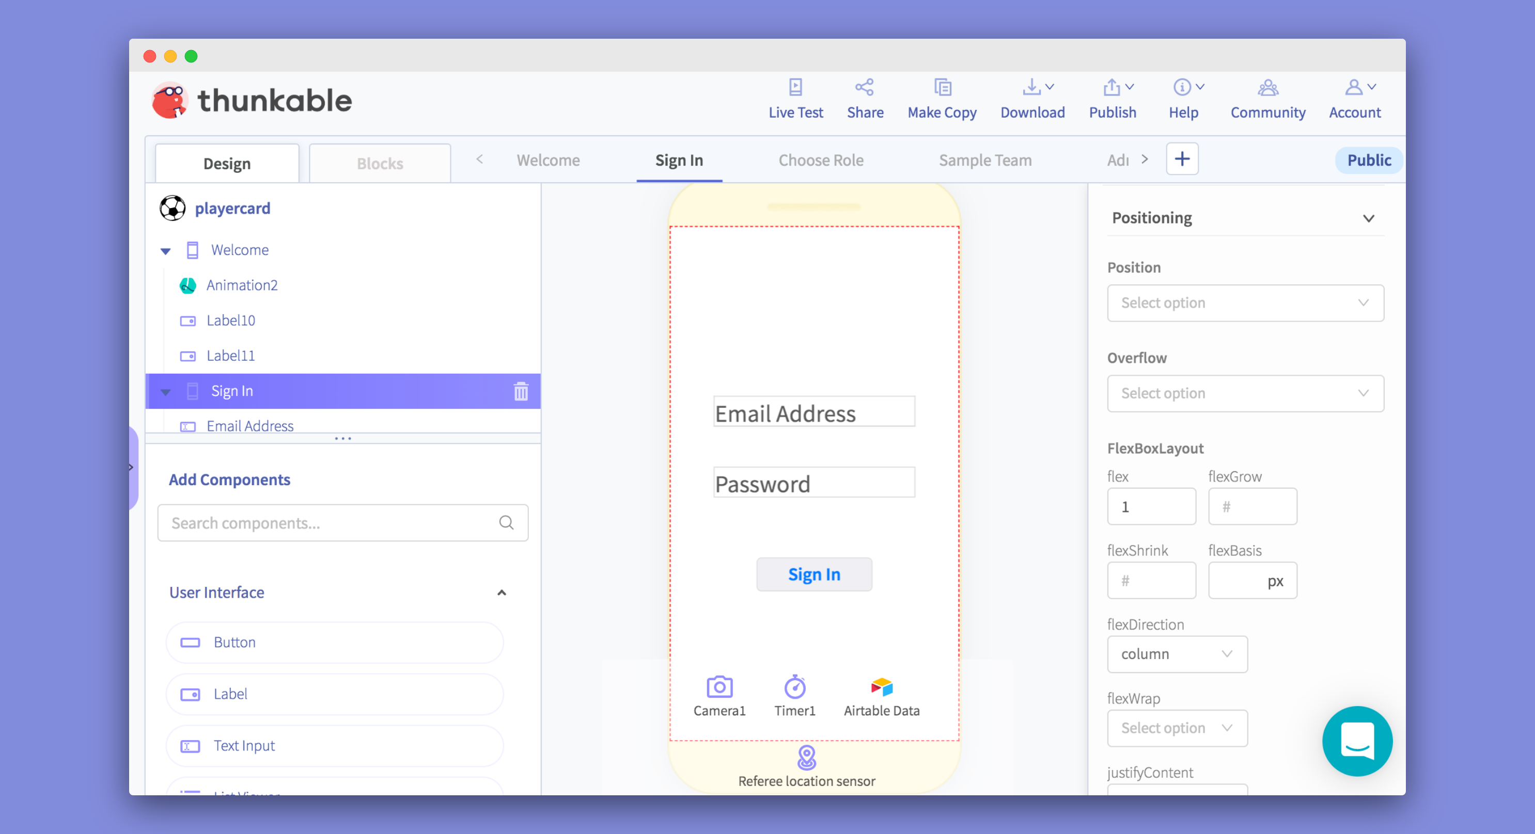The image size is (1535, 834).
Task: Click the Public visibility badge
Action: coord(1369,160)
